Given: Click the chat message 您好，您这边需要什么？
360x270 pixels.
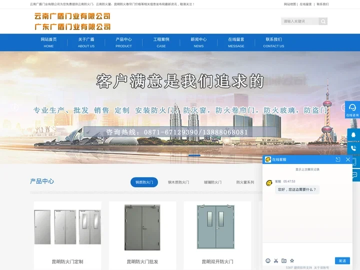Looking at the screenshot, I should click(297, 189).
